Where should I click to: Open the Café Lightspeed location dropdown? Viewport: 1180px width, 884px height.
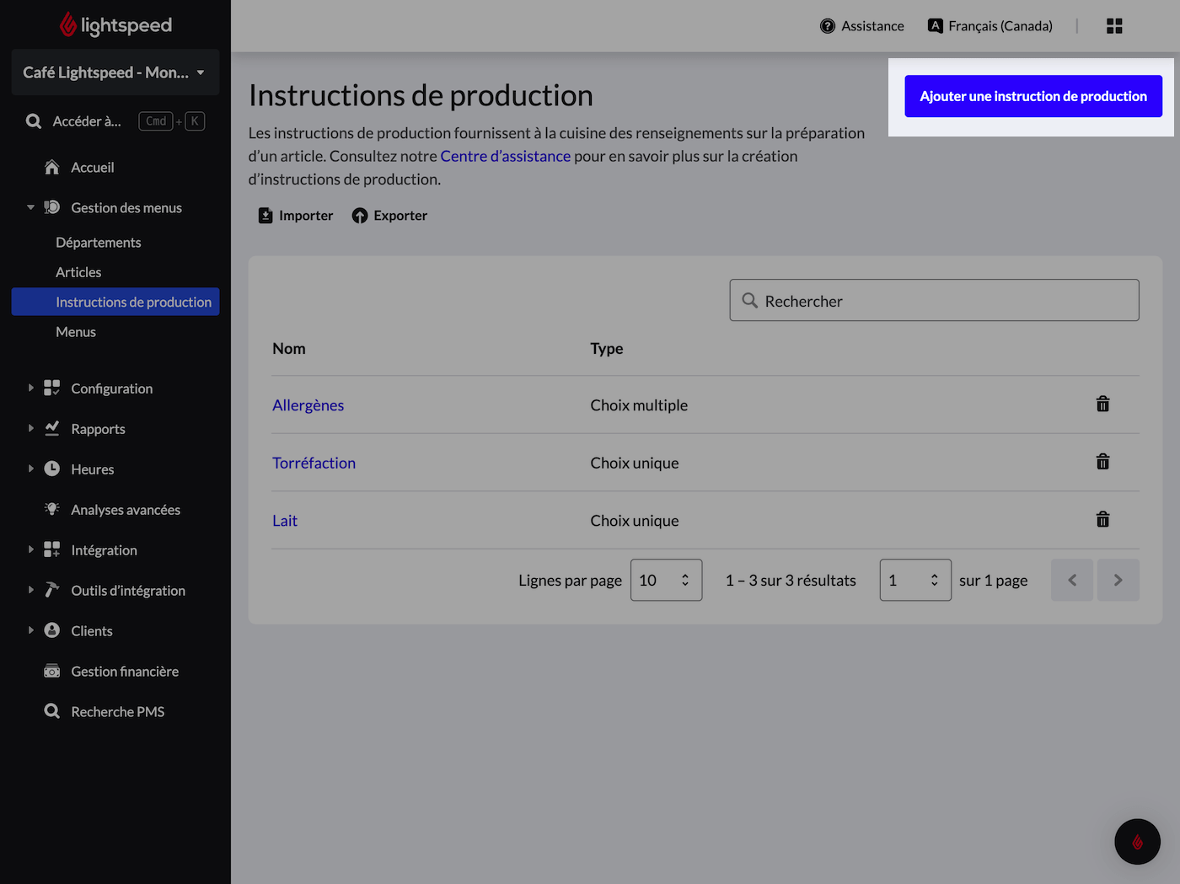pyautogui.click(x=115, y=72)
